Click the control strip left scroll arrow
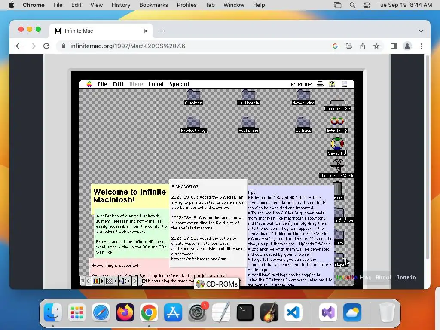Viewport: 440px width, 330px height. coord(89,281)
